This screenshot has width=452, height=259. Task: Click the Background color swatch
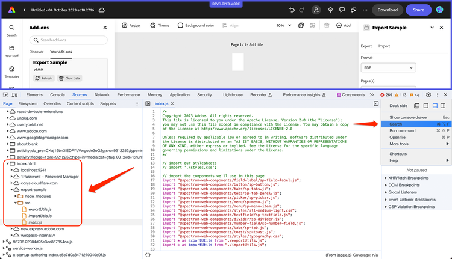pos(180,26)
